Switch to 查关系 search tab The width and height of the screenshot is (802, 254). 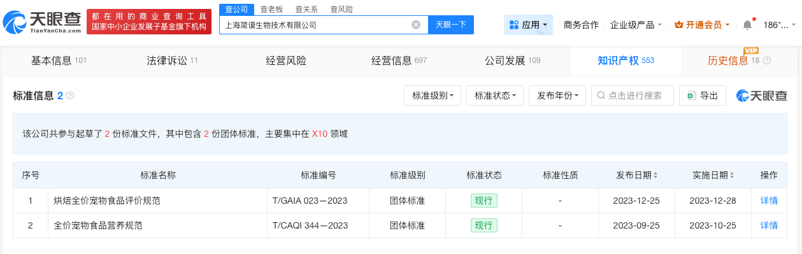306,9
